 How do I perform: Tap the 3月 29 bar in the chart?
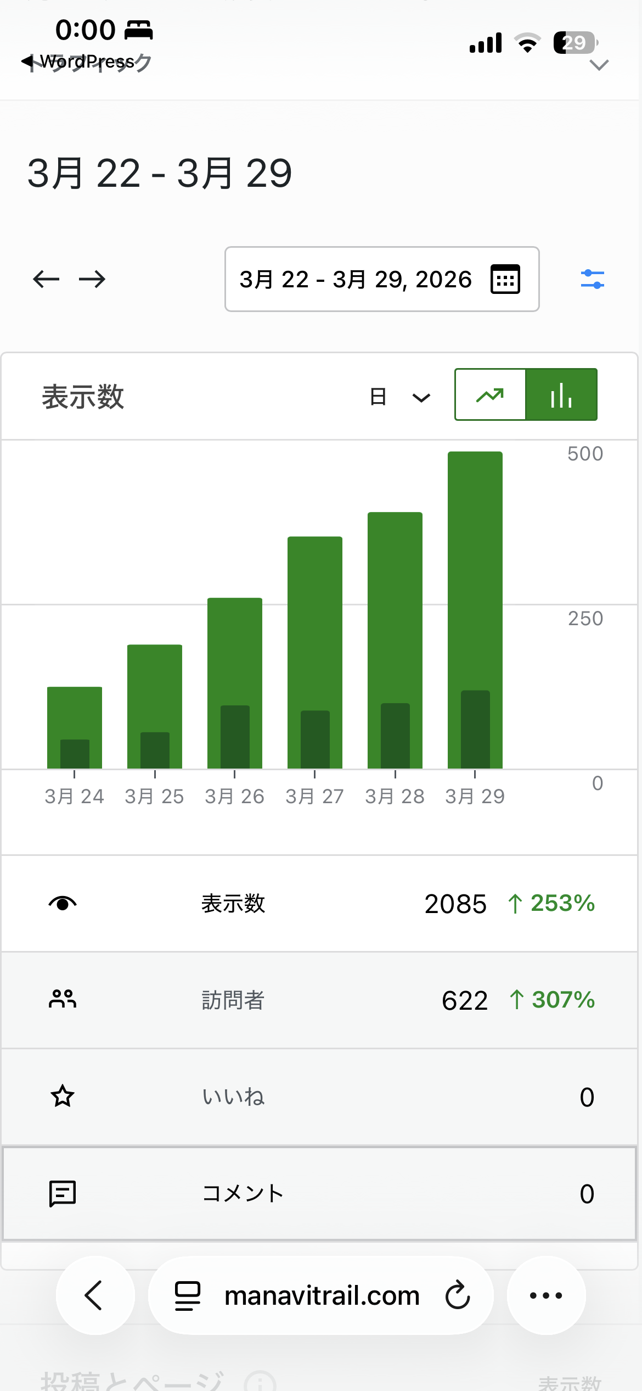475,610
